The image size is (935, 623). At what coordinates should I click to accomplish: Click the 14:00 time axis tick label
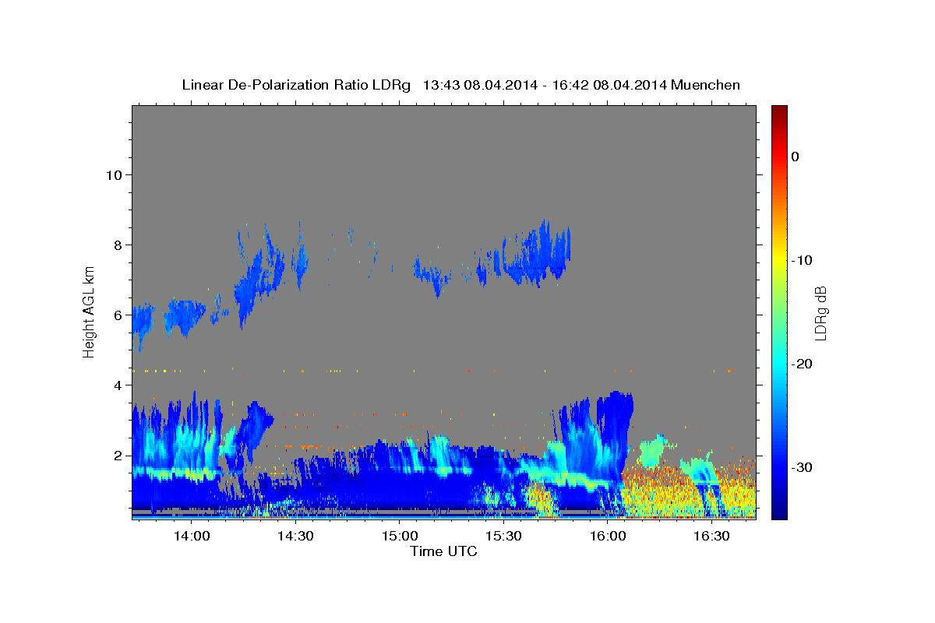click(x=191, y=537)
